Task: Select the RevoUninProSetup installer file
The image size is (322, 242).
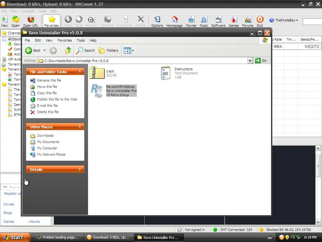Action: coord(114,91)
